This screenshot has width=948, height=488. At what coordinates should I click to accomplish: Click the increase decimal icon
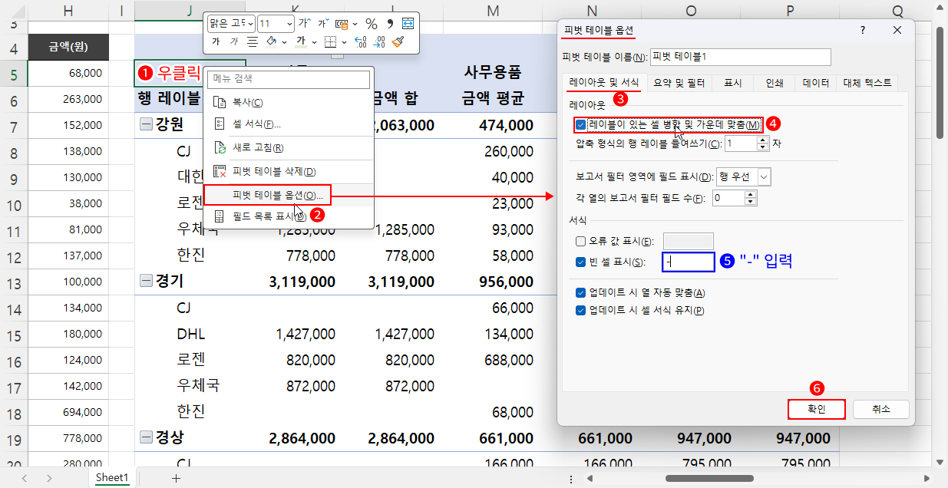[359, 42]
